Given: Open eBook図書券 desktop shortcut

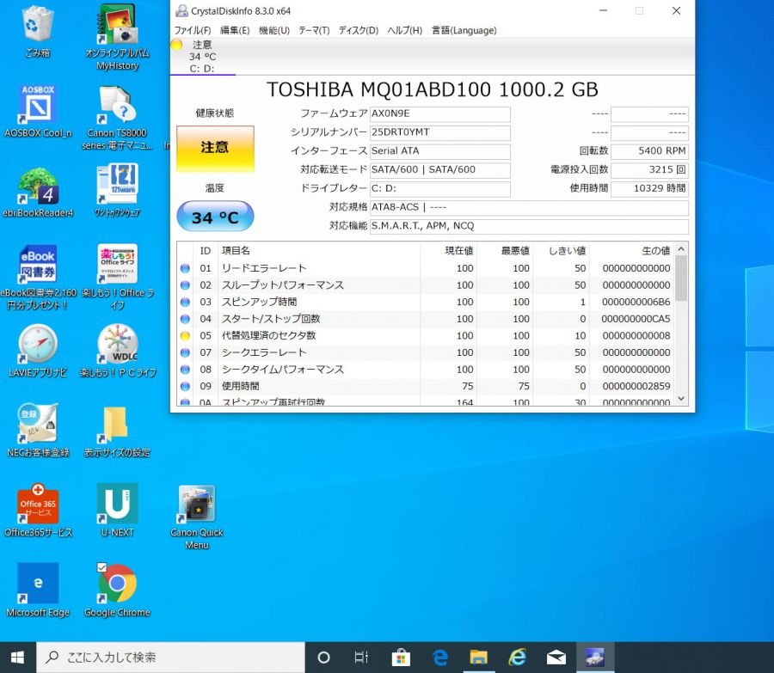Looking at the screenshot, I should 38,278.
